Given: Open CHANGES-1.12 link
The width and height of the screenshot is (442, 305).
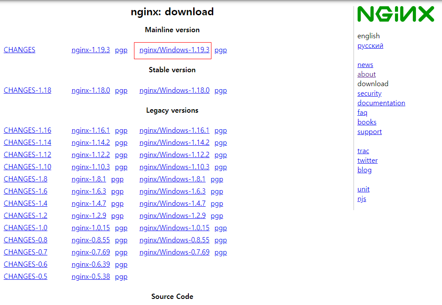Looking at the screenshot, I should click(27, 154).
